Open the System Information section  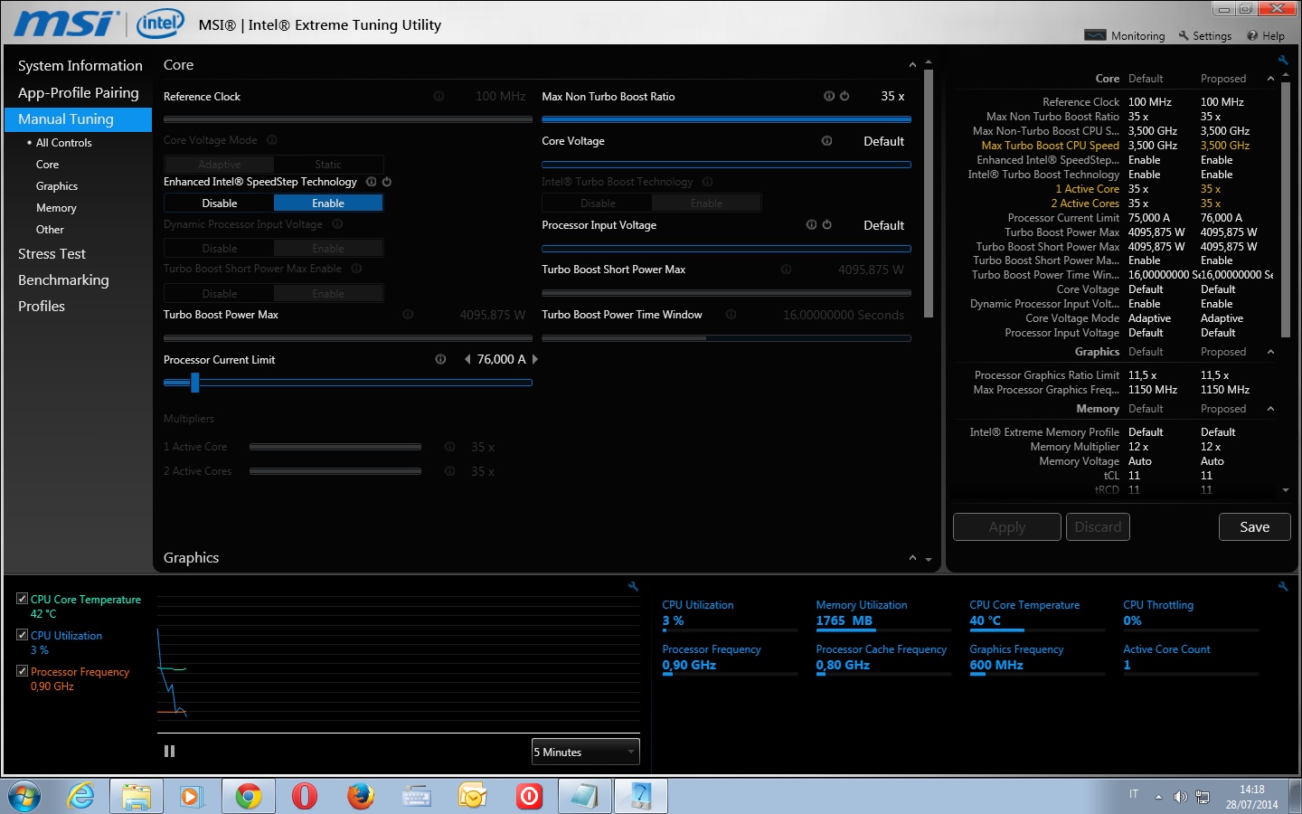pyautogui.click(x=80, y=66)
